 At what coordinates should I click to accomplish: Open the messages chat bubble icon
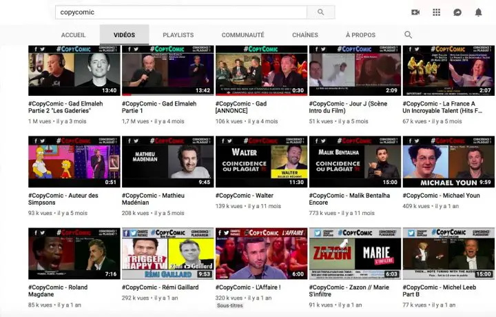coord(457,12)
